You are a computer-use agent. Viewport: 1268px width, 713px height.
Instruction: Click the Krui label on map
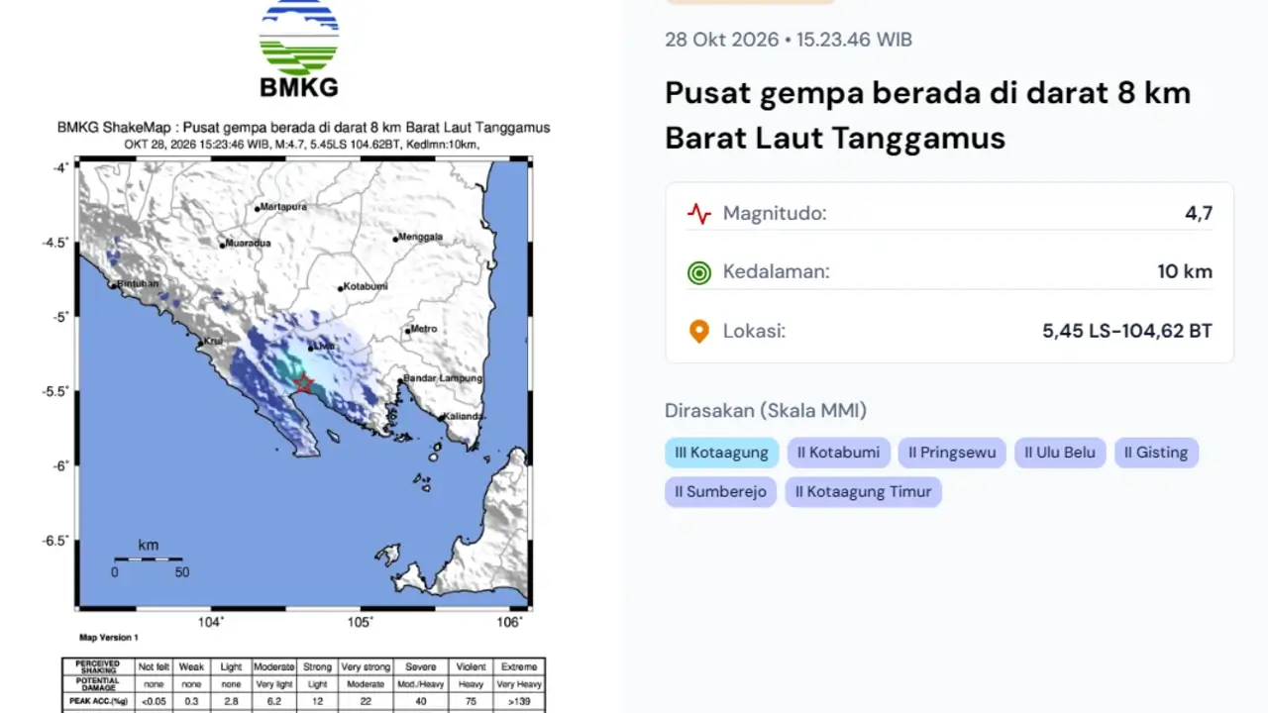[213, 341]
